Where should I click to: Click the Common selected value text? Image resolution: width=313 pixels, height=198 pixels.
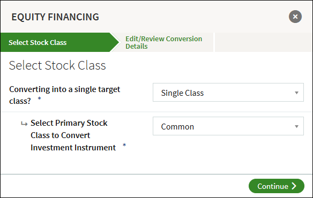(x=177, y=127)
